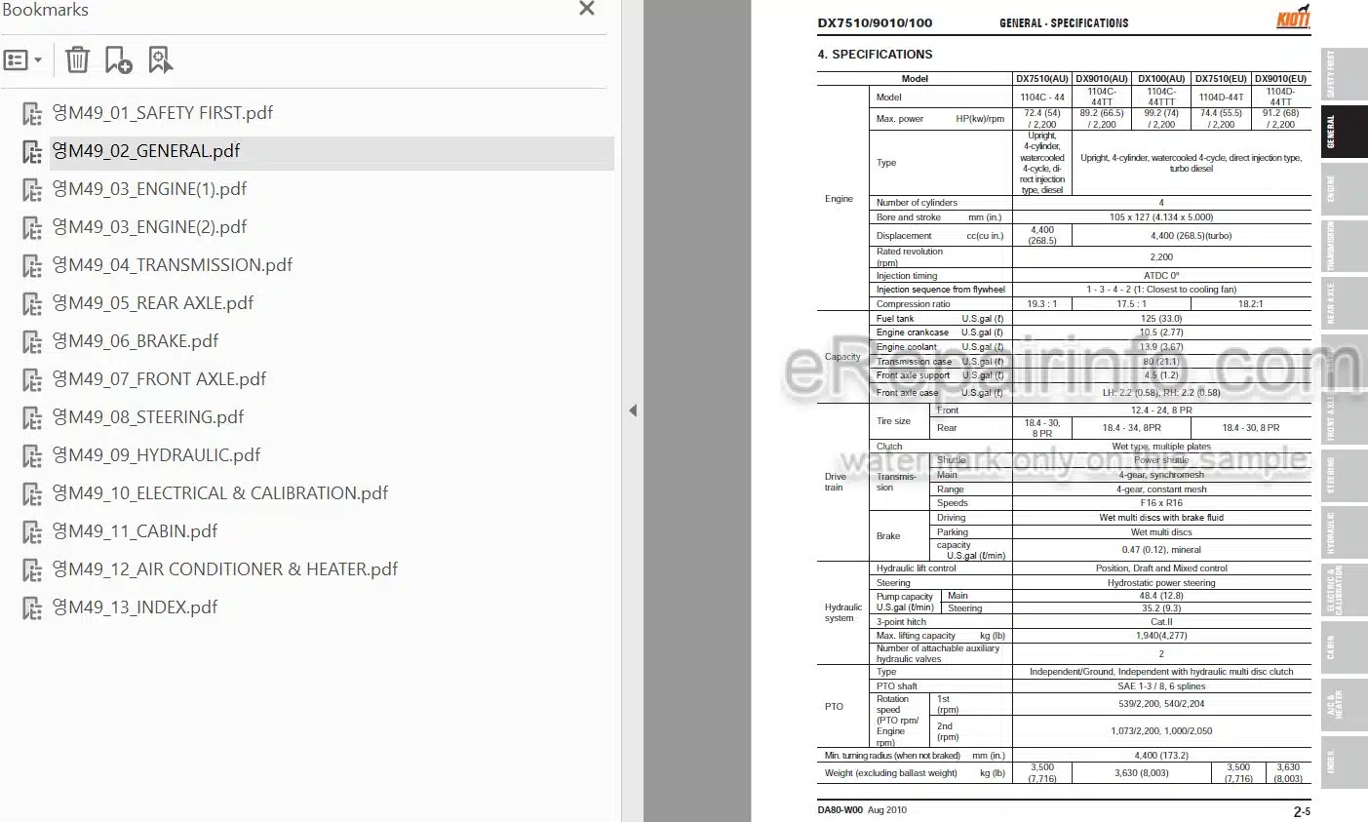Select the HYDRAULIC side tab on the page
The image size is (1368, 822).
[x=1344, y=532]
